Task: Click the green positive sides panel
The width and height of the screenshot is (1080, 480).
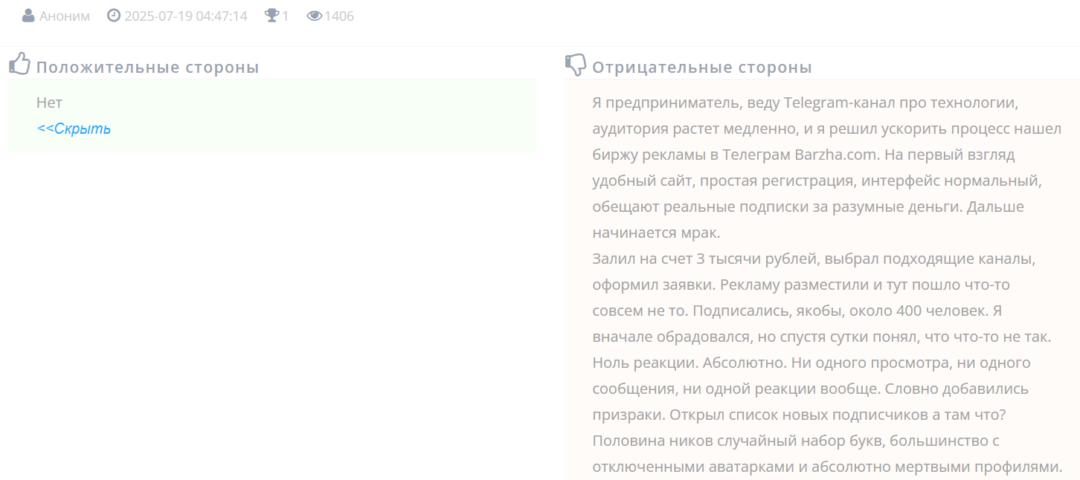Action: point(298,115)
